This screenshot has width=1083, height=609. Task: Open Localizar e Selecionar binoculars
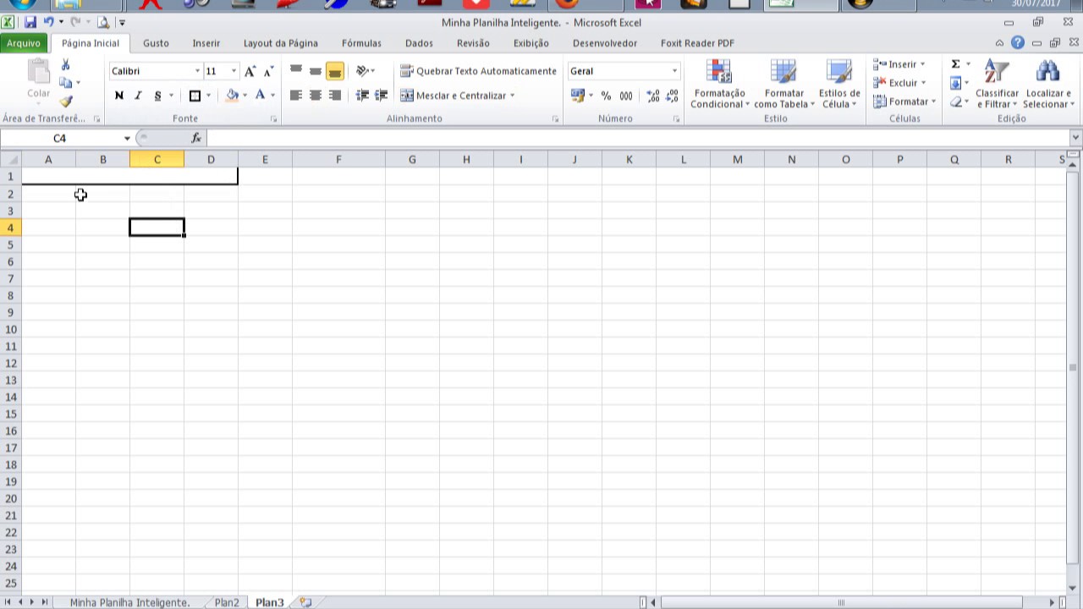pyautogui.click(x=1047, y=85)
